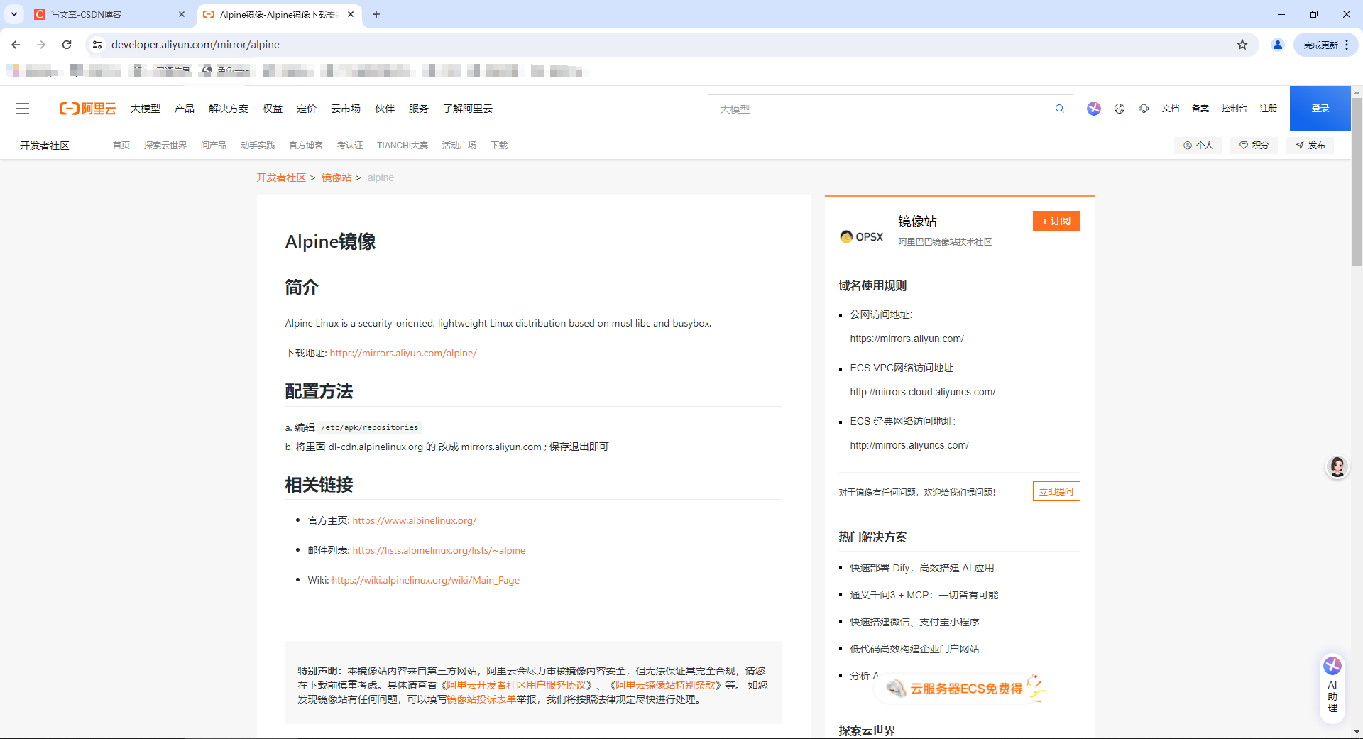
Task: Open a new browser tab
Action: pyautogui.click(x=376, y=14)
